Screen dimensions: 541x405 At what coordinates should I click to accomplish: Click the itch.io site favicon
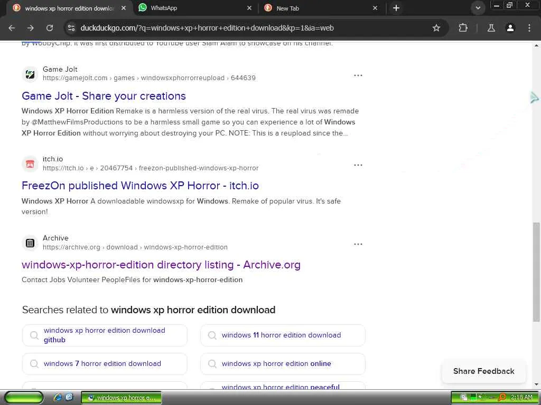[30, 164]
